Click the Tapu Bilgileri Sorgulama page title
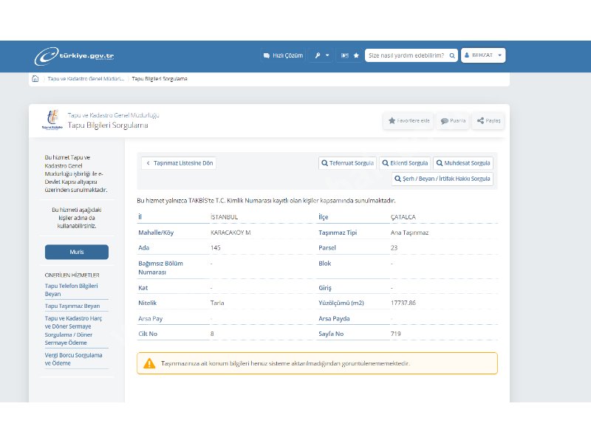The height and width of the screenshot is (443, 591). pos(108,125)
